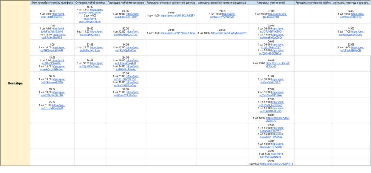371x173 pixels.
Task: Click the prnt.sc/KzuM-zFXbprZ link under 10.09
Action: pos(276,65)
